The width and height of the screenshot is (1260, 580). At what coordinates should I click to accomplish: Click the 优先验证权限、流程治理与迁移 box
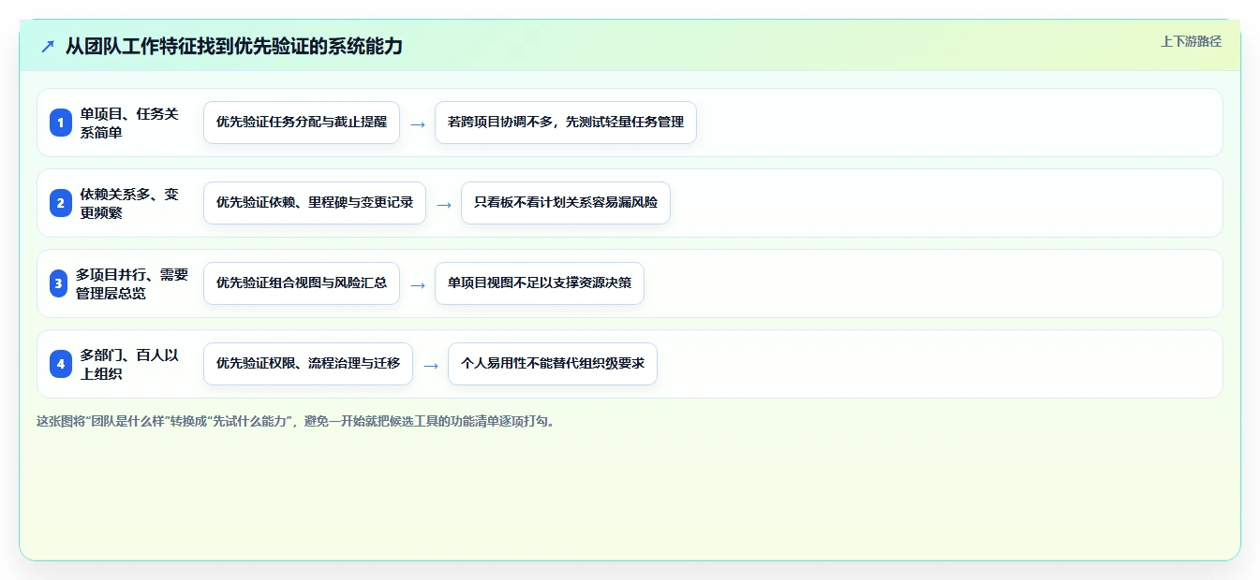(308, 364)
